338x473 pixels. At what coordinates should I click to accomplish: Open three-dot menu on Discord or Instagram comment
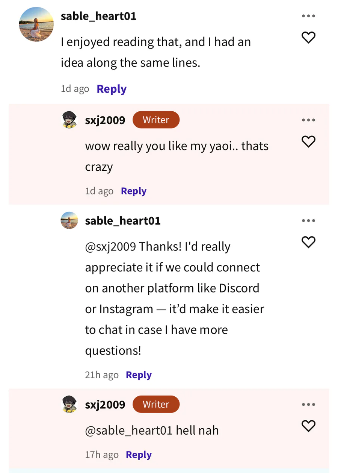(x=308, y=220)
